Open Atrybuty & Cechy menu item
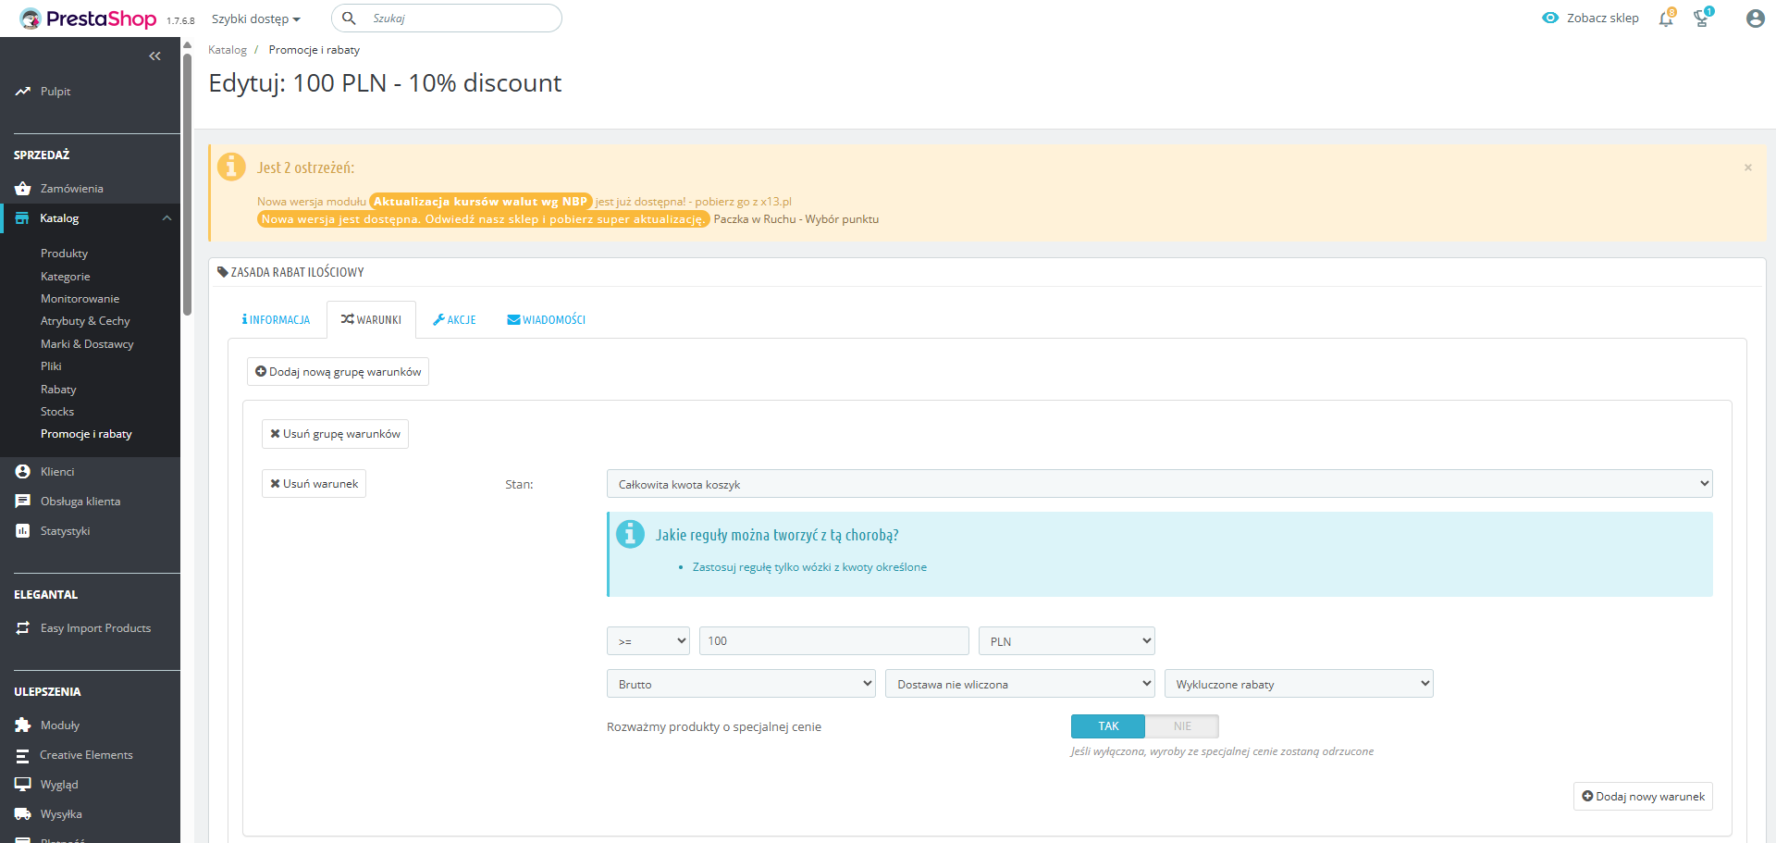 point(85,321)
